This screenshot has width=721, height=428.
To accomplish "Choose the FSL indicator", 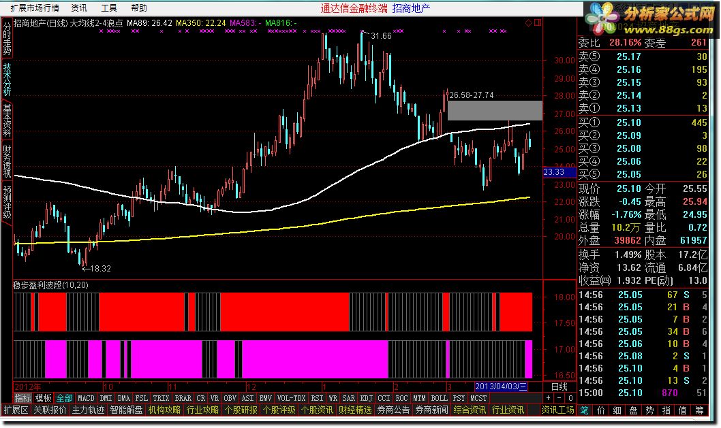I will [x=142, y=398].
